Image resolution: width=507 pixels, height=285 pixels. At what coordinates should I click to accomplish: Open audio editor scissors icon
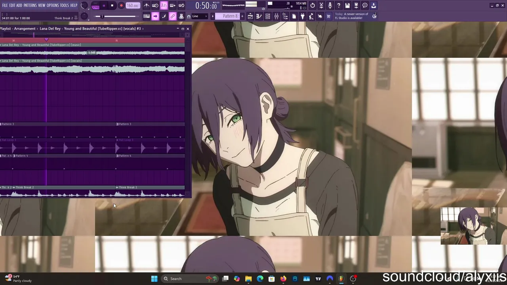click(321, 6)
